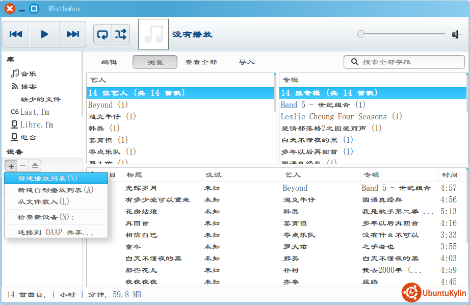Click the minus remove playlist icon
470x305 pixels.
(23, 166)
